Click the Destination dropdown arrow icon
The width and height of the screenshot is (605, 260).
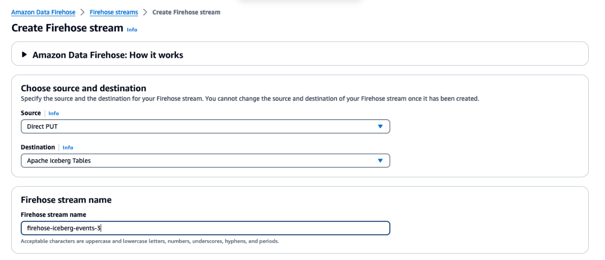pos(380,161)
